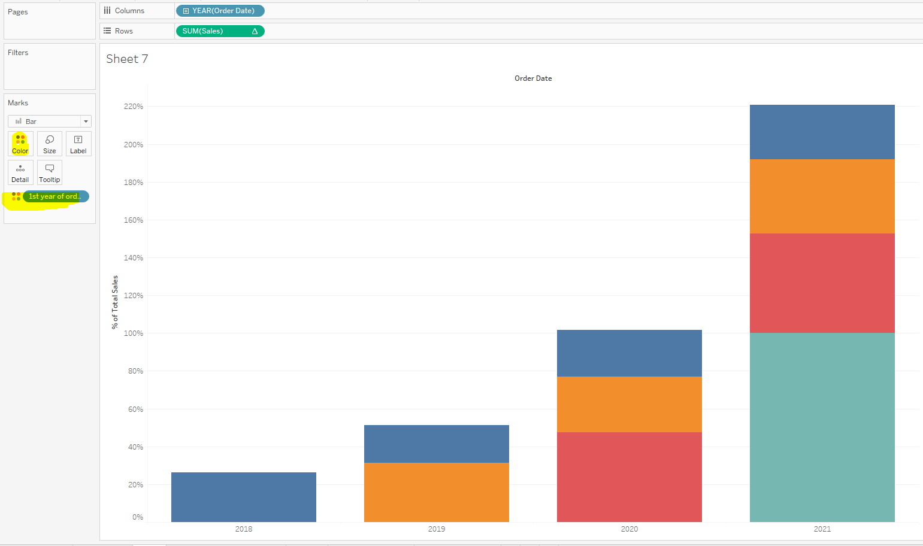The width and height of the screenshot is (923, 546).
Task: Select the blue segment of the 2021 bar
Action: [822, 132]
